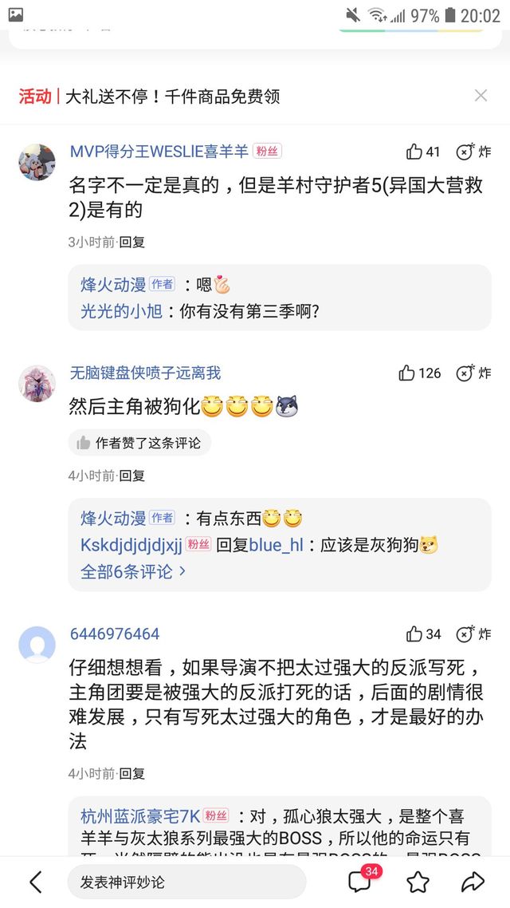Go back using the bottom-left arrow
510x908 pixels.
click(36, 882)
